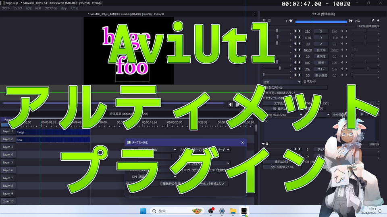Open the その他 menu
Image resolution: width=387 pixels, height=217 pixels.
click(x=74, y=8)
